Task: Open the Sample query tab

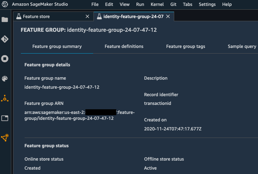Action: click(x=242, y=46)
